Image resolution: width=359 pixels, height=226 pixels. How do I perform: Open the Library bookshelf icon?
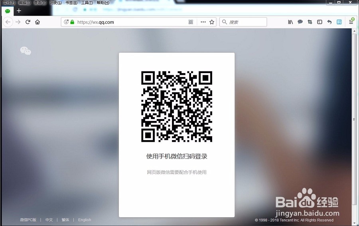click(290, 22)
